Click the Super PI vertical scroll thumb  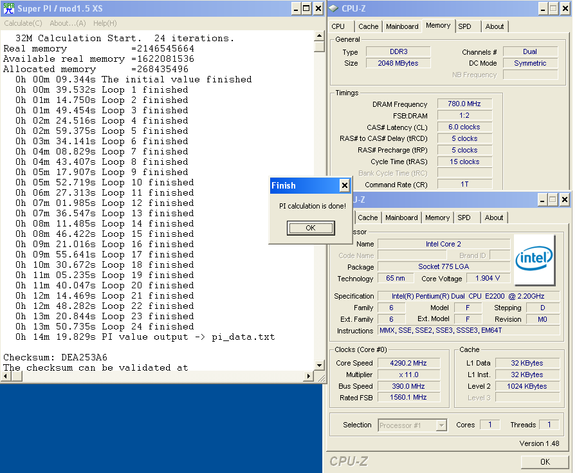tap(319, 46)
